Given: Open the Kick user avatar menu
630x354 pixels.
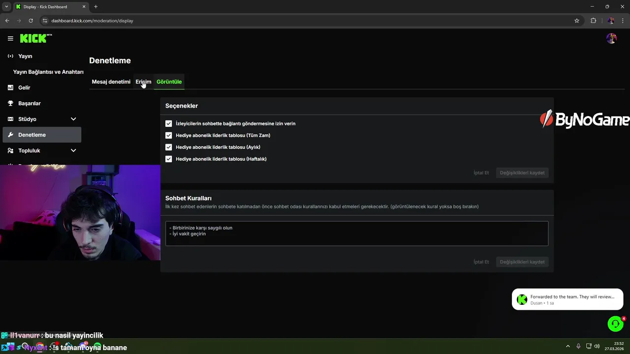Looking at the screenshot, I should coord(611,38).
